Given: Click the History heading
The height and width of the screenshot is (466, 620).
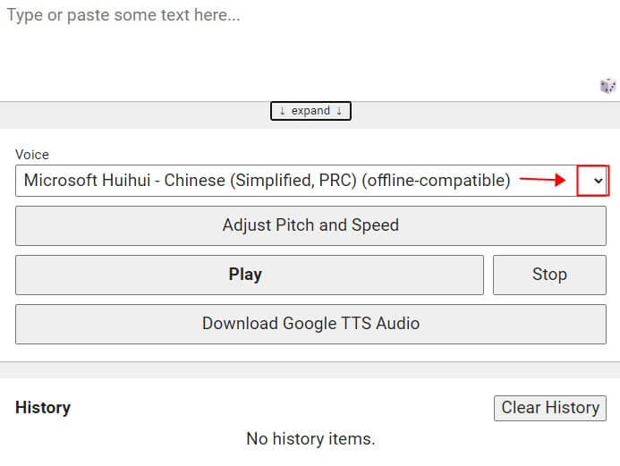Looking at the screenshot, I should [x=43, y=408].
